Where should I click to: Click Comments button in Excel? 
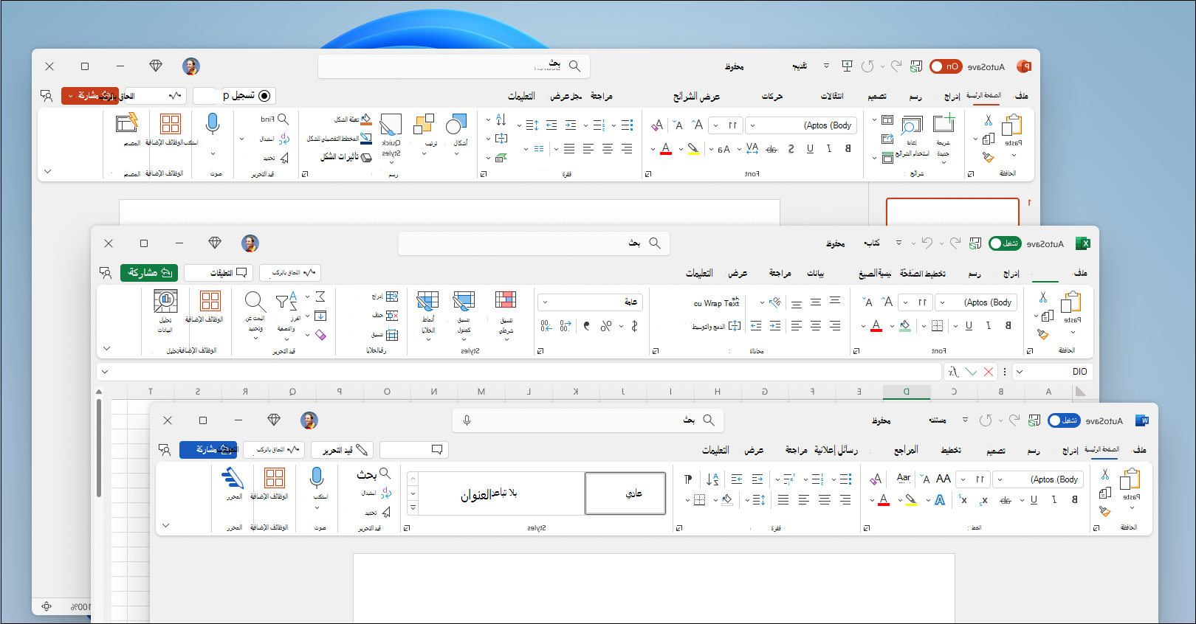(x=219, y=273)
